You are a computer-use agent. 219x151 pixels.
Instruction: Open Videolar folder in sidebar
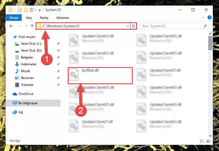point(27,85)
